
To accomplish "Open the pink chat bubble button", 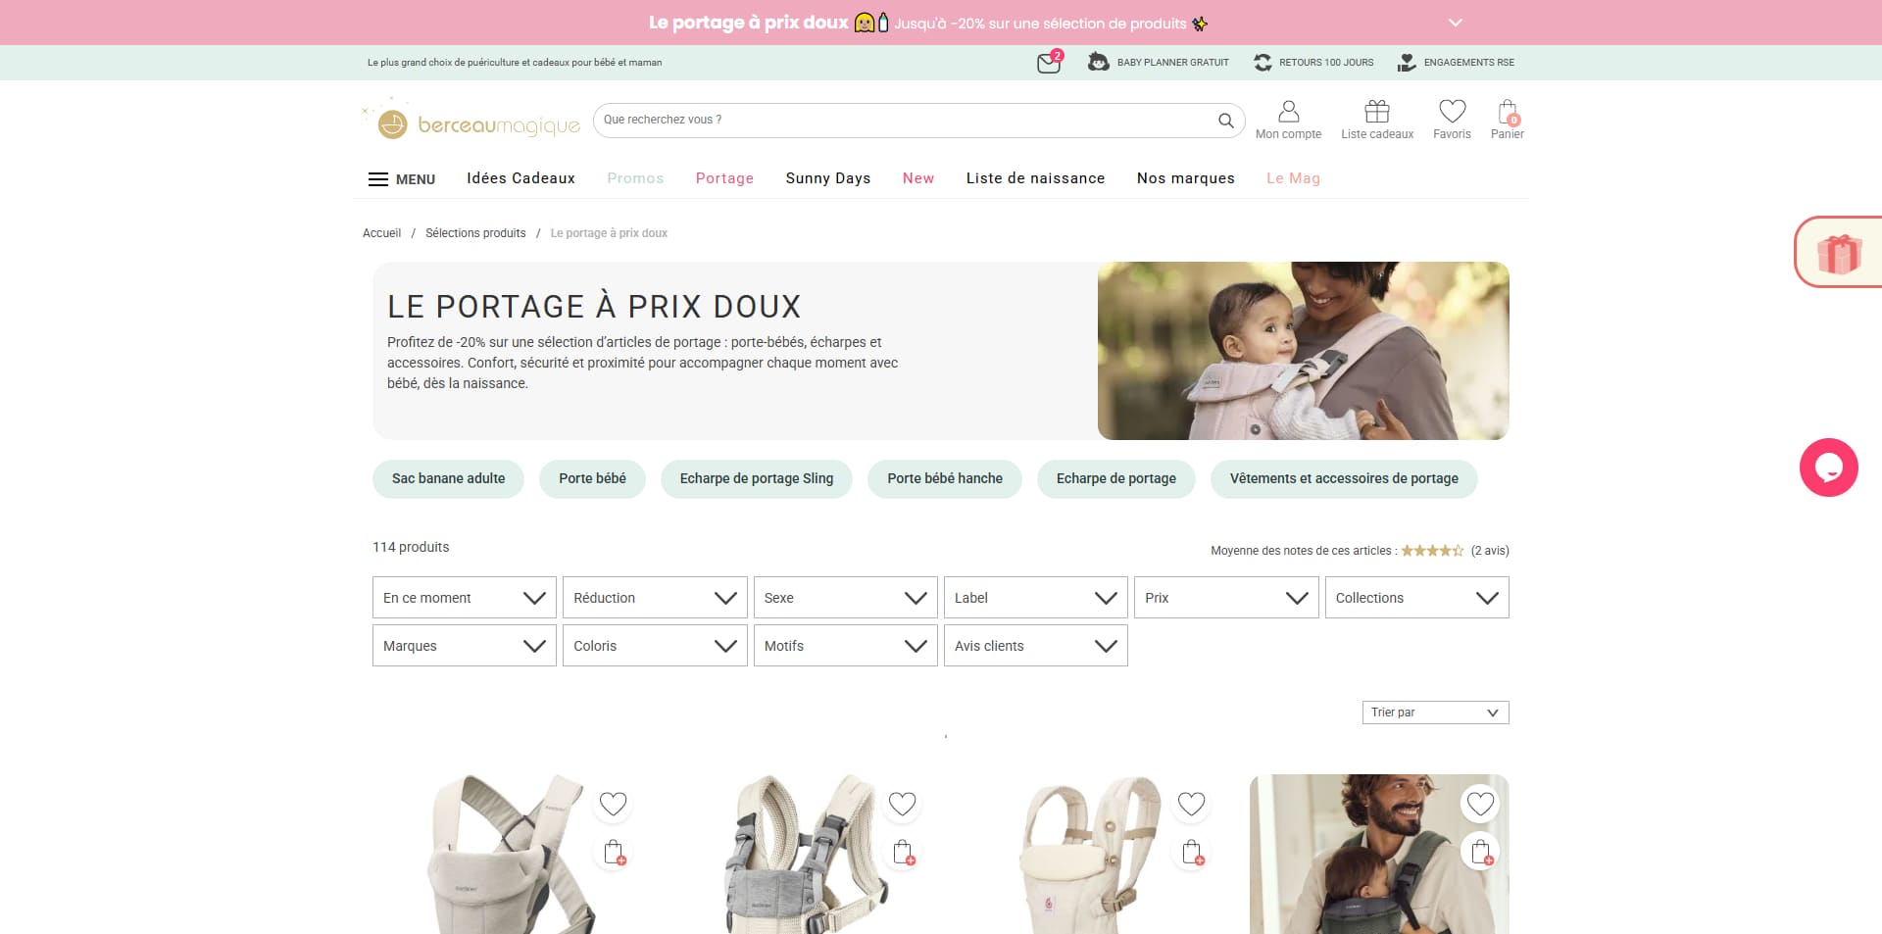I will (1829, 467).
